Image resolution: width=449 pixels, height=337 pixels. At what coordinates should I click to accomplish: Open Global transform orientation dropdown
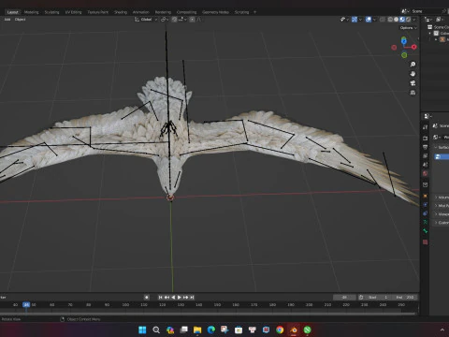pos(146,20)
